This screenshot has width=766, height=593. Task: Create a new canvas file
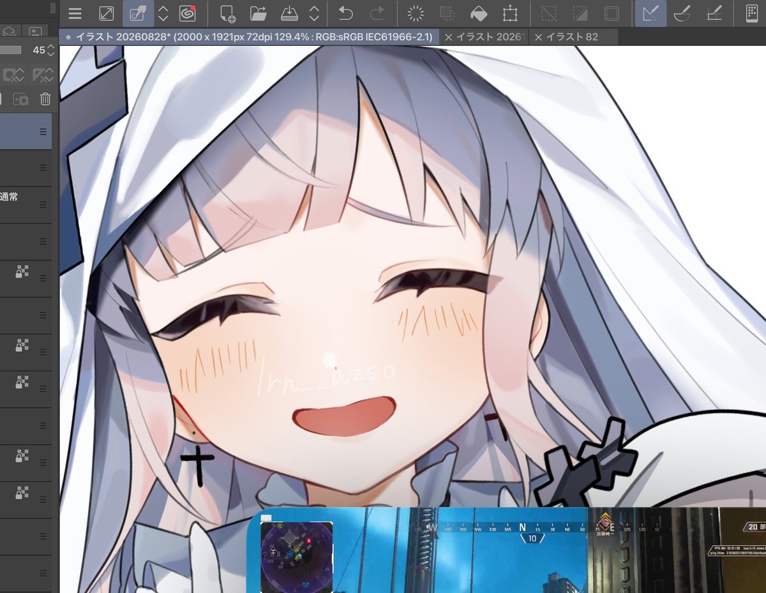click(x=227, y=13)
